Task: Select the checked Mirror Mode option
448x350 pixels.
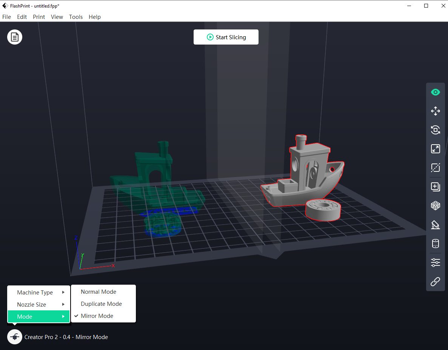Action: [x=103, y=316]
